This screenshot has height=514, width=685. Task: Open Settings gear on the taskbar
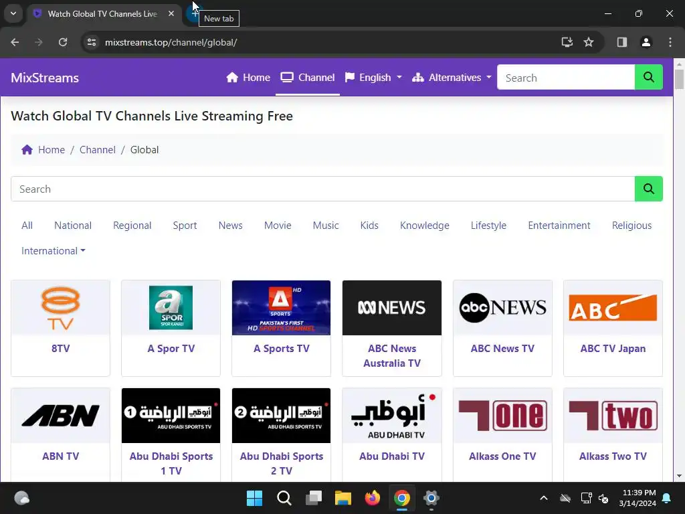click(431, 498)
